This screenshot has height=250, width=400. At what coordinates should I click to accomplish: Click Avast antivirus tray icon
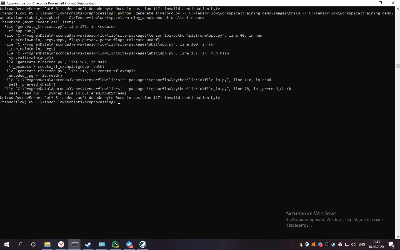tap(314, 245)
